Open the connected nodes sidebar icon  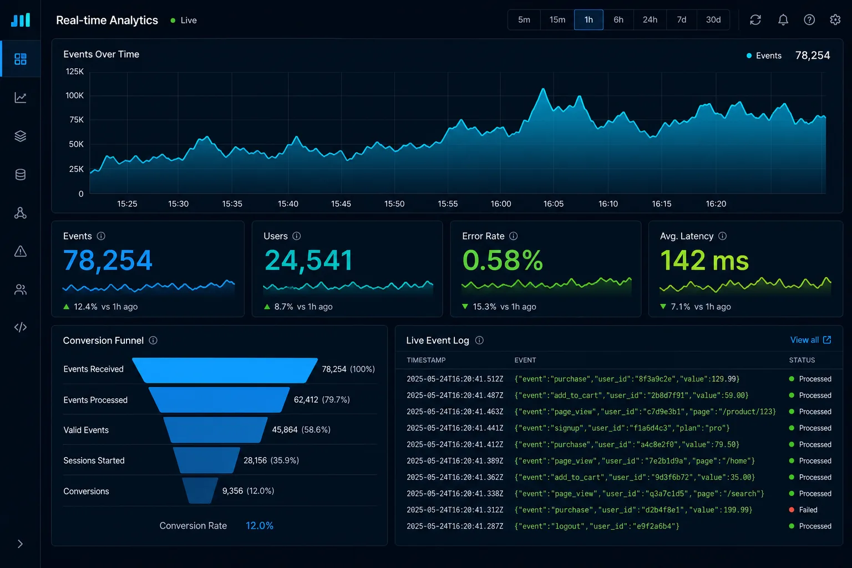point(21,213)
